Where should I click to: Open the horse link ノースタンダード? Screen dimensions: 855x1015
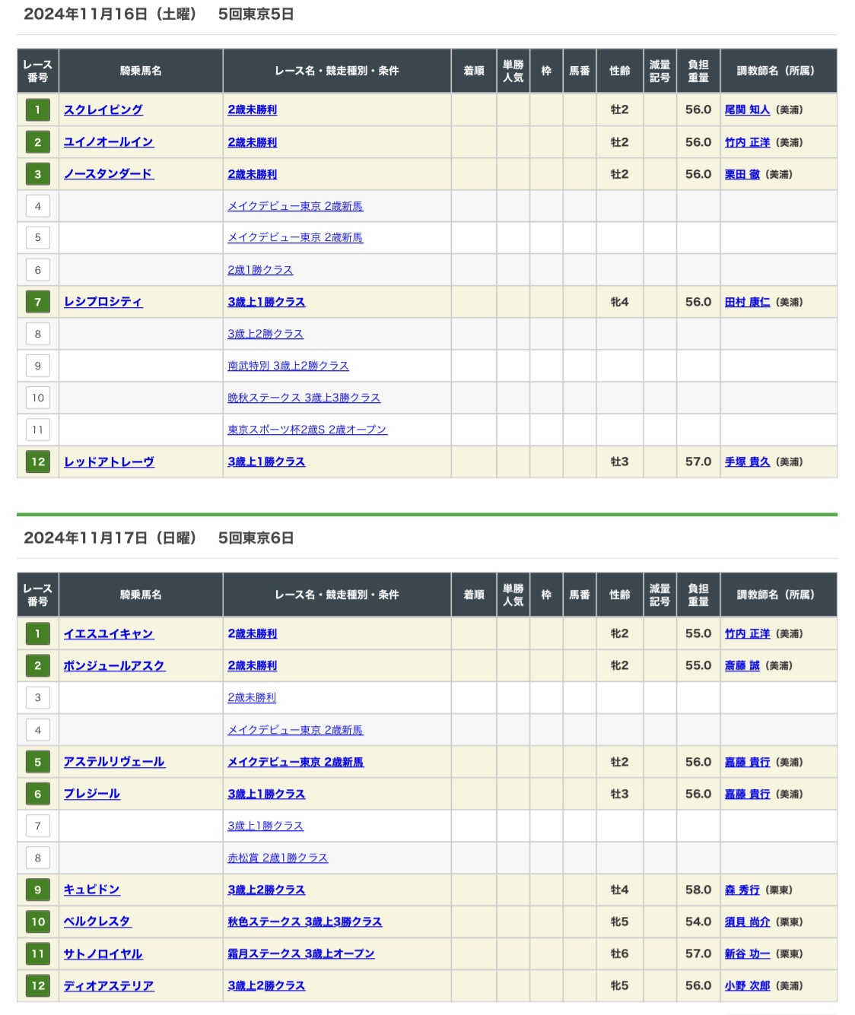[108, 174]
